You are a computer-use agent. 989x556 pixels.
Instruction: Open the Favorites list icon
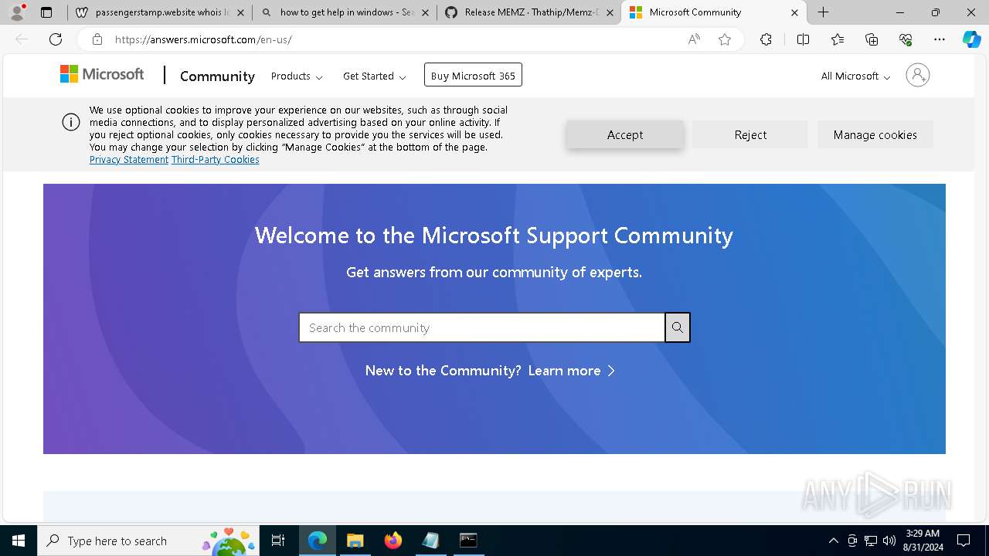838,39
